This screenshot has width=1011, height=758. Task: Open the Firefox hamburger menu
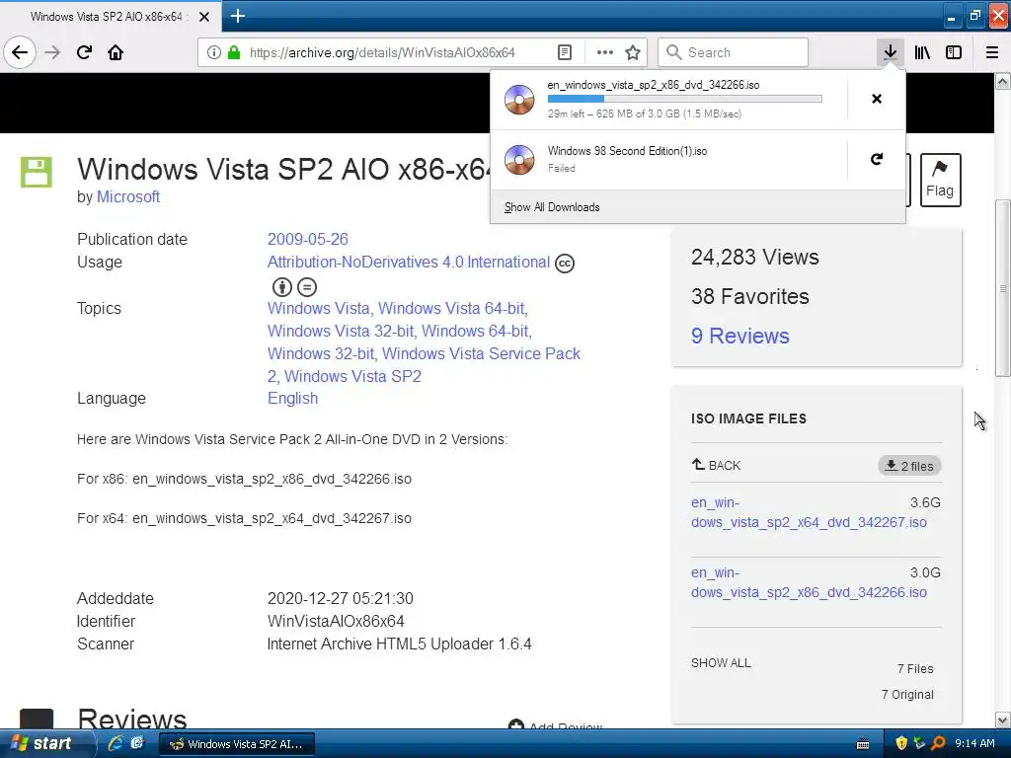tap(992, 52)
